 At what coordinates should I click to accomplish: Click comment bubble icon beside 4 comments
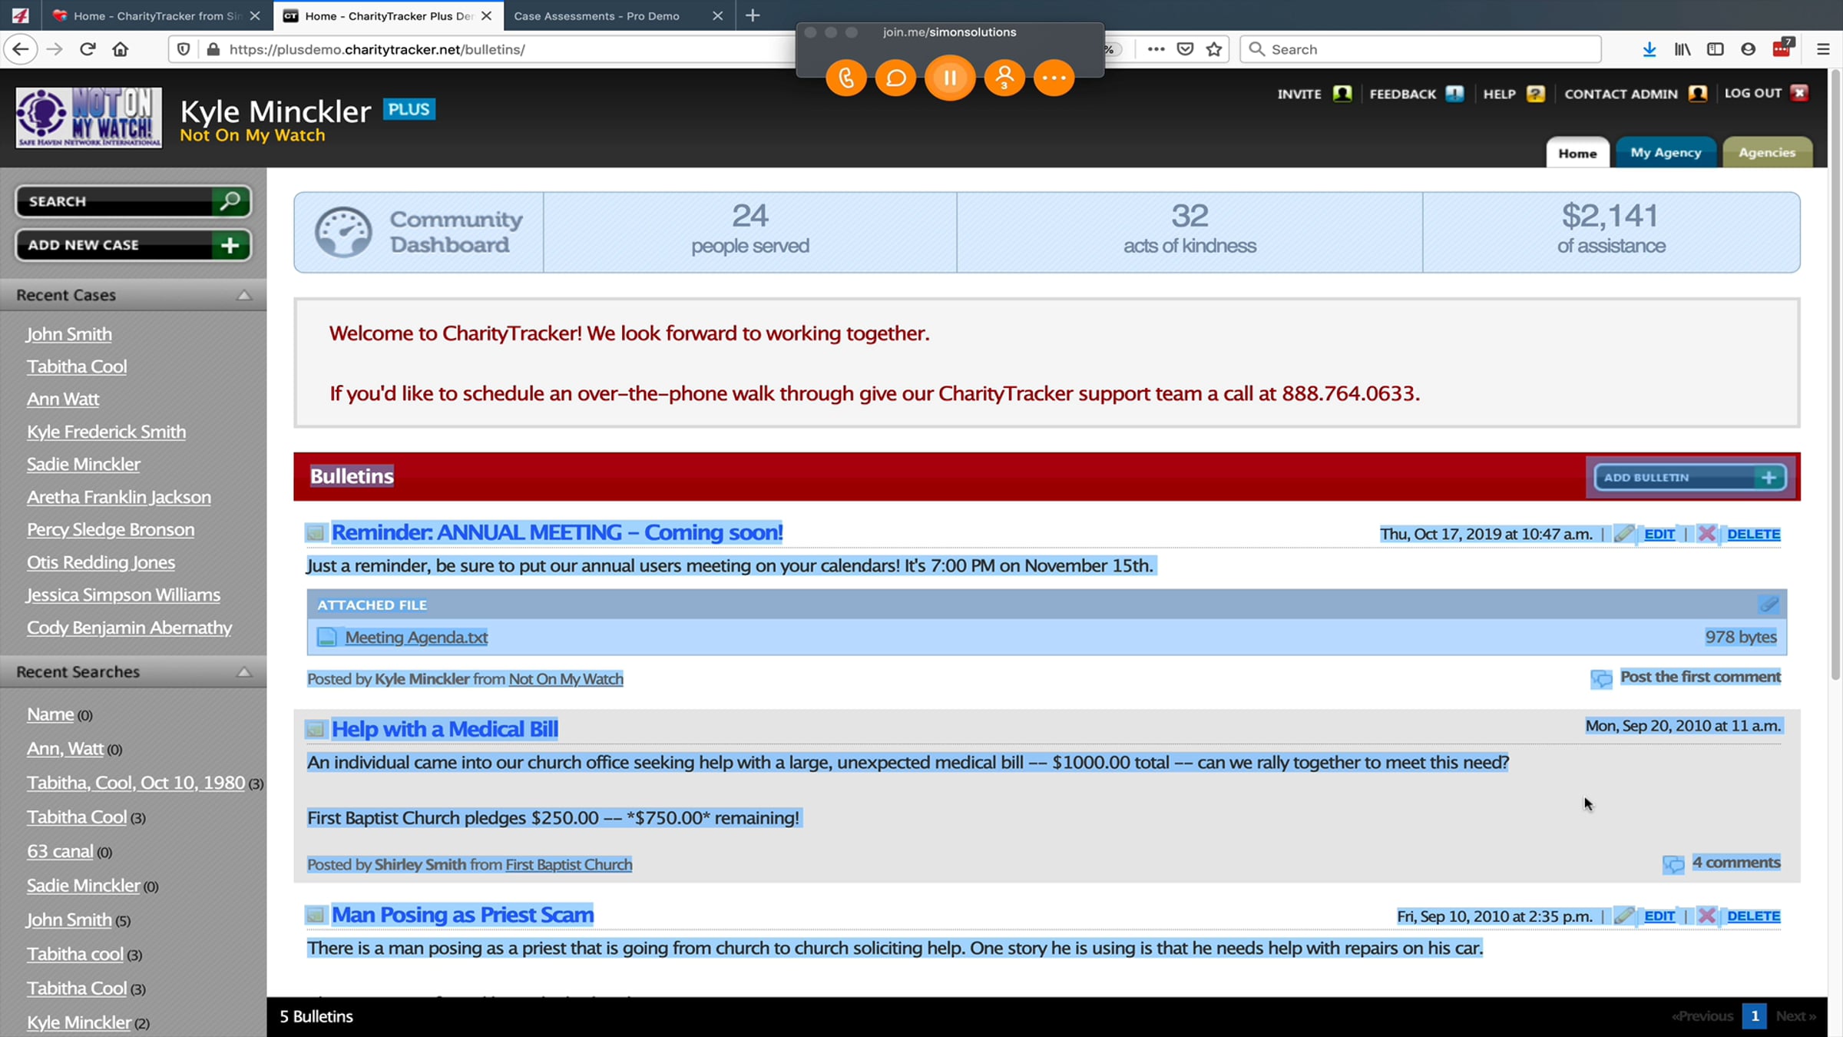tap(1673, 864)
